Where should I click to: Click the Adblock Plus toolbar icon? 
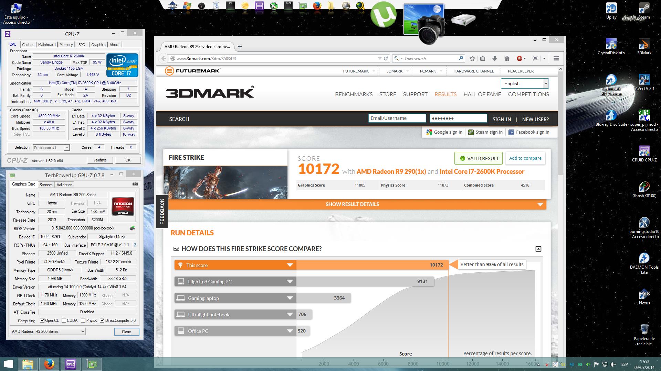click(520, 58)
